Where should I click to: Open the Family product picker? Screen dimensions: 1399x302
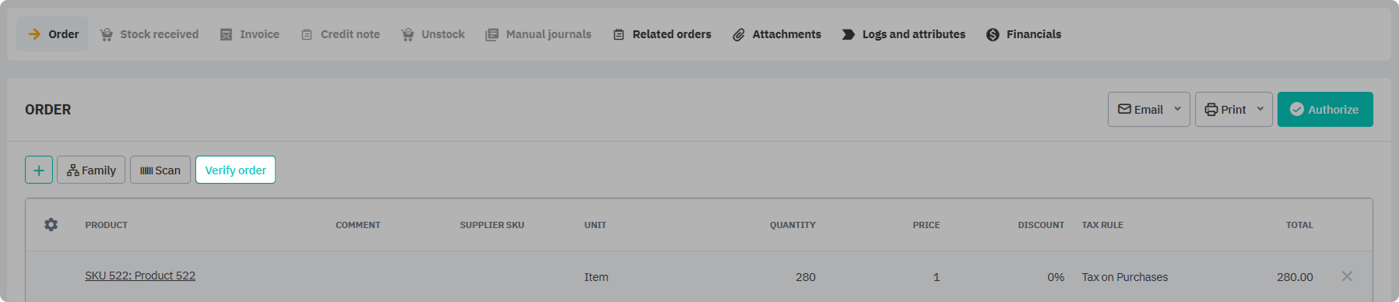click(91, 170)
